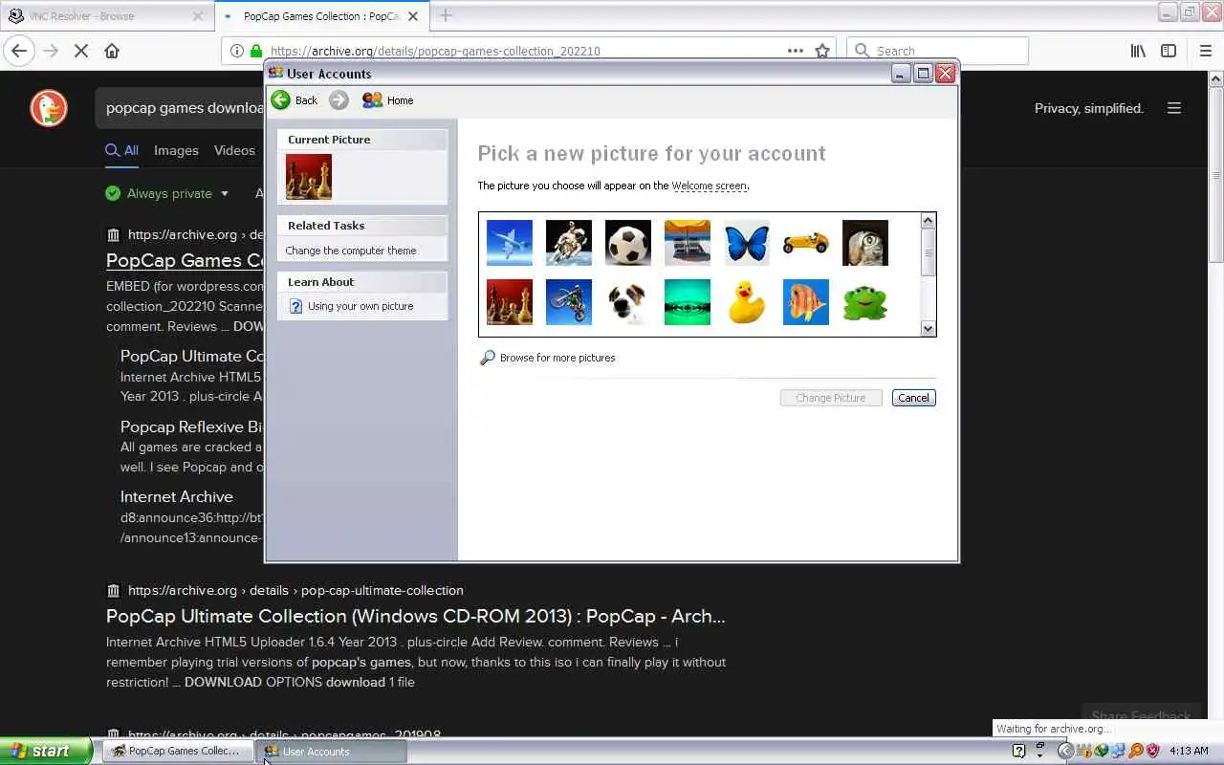Select the airplane account picture
Screen dimensions: 1224x765
click(510, 243)
